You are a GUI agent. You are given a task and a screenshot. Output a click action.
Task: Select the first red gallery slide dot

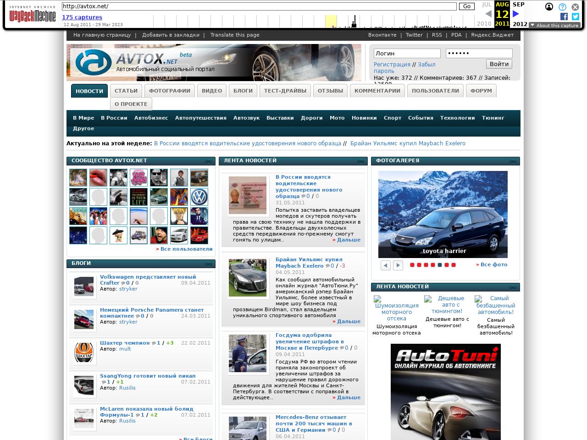point(412,265)
